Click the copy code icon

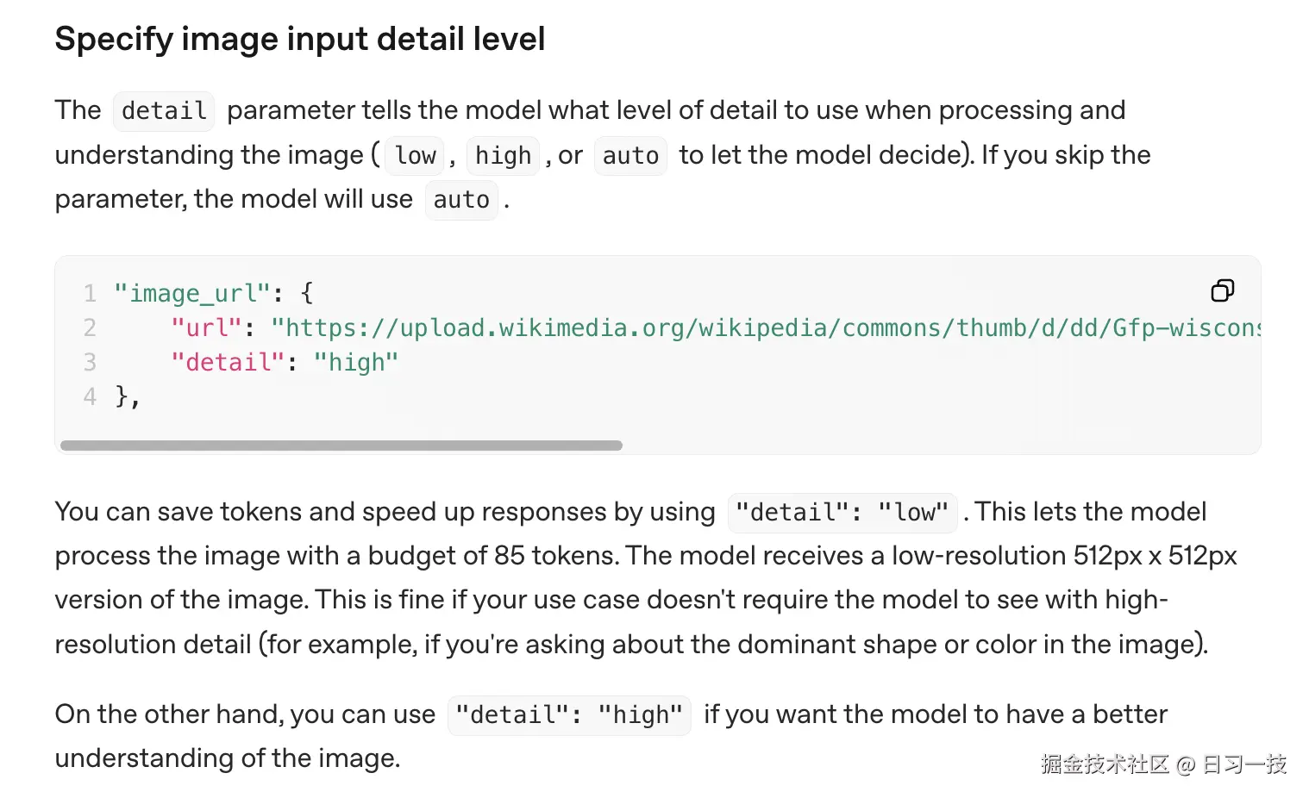pyautogui.click(x=1222, y=291)
